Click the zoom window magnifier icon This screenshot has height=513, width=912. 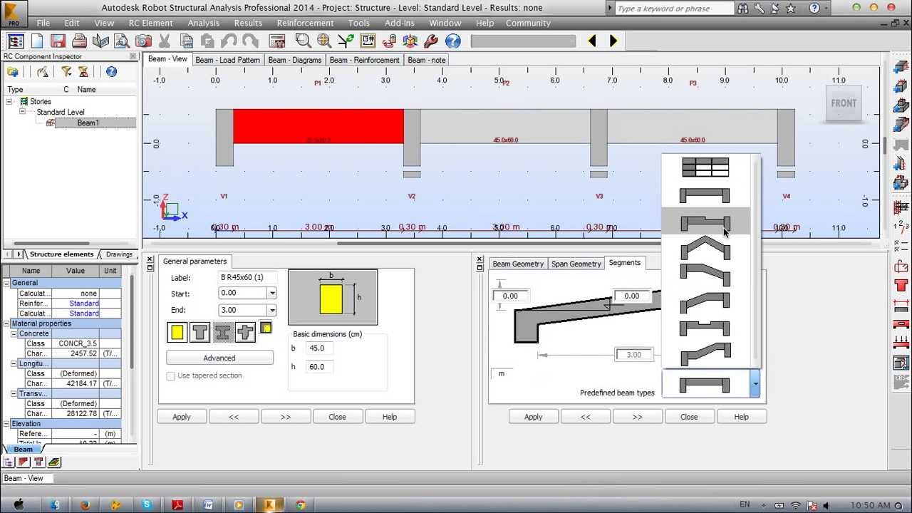303,41
